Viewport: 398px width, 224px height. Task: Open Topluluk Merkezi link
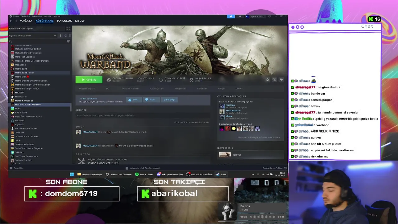130,89
